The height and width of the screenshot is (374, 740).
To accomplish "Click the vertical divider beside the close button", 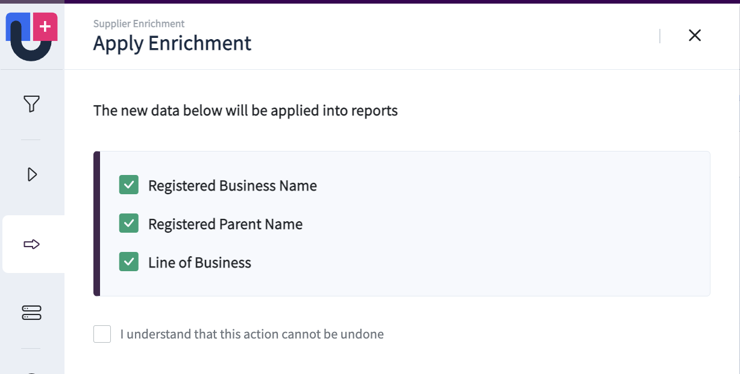I will 660,36.
